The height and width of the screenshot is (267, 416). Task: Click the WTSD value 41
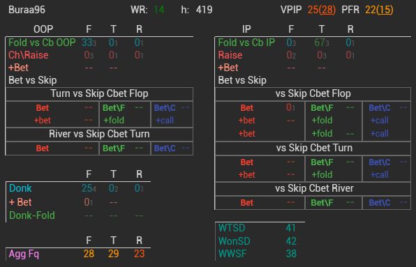point(291,228)
